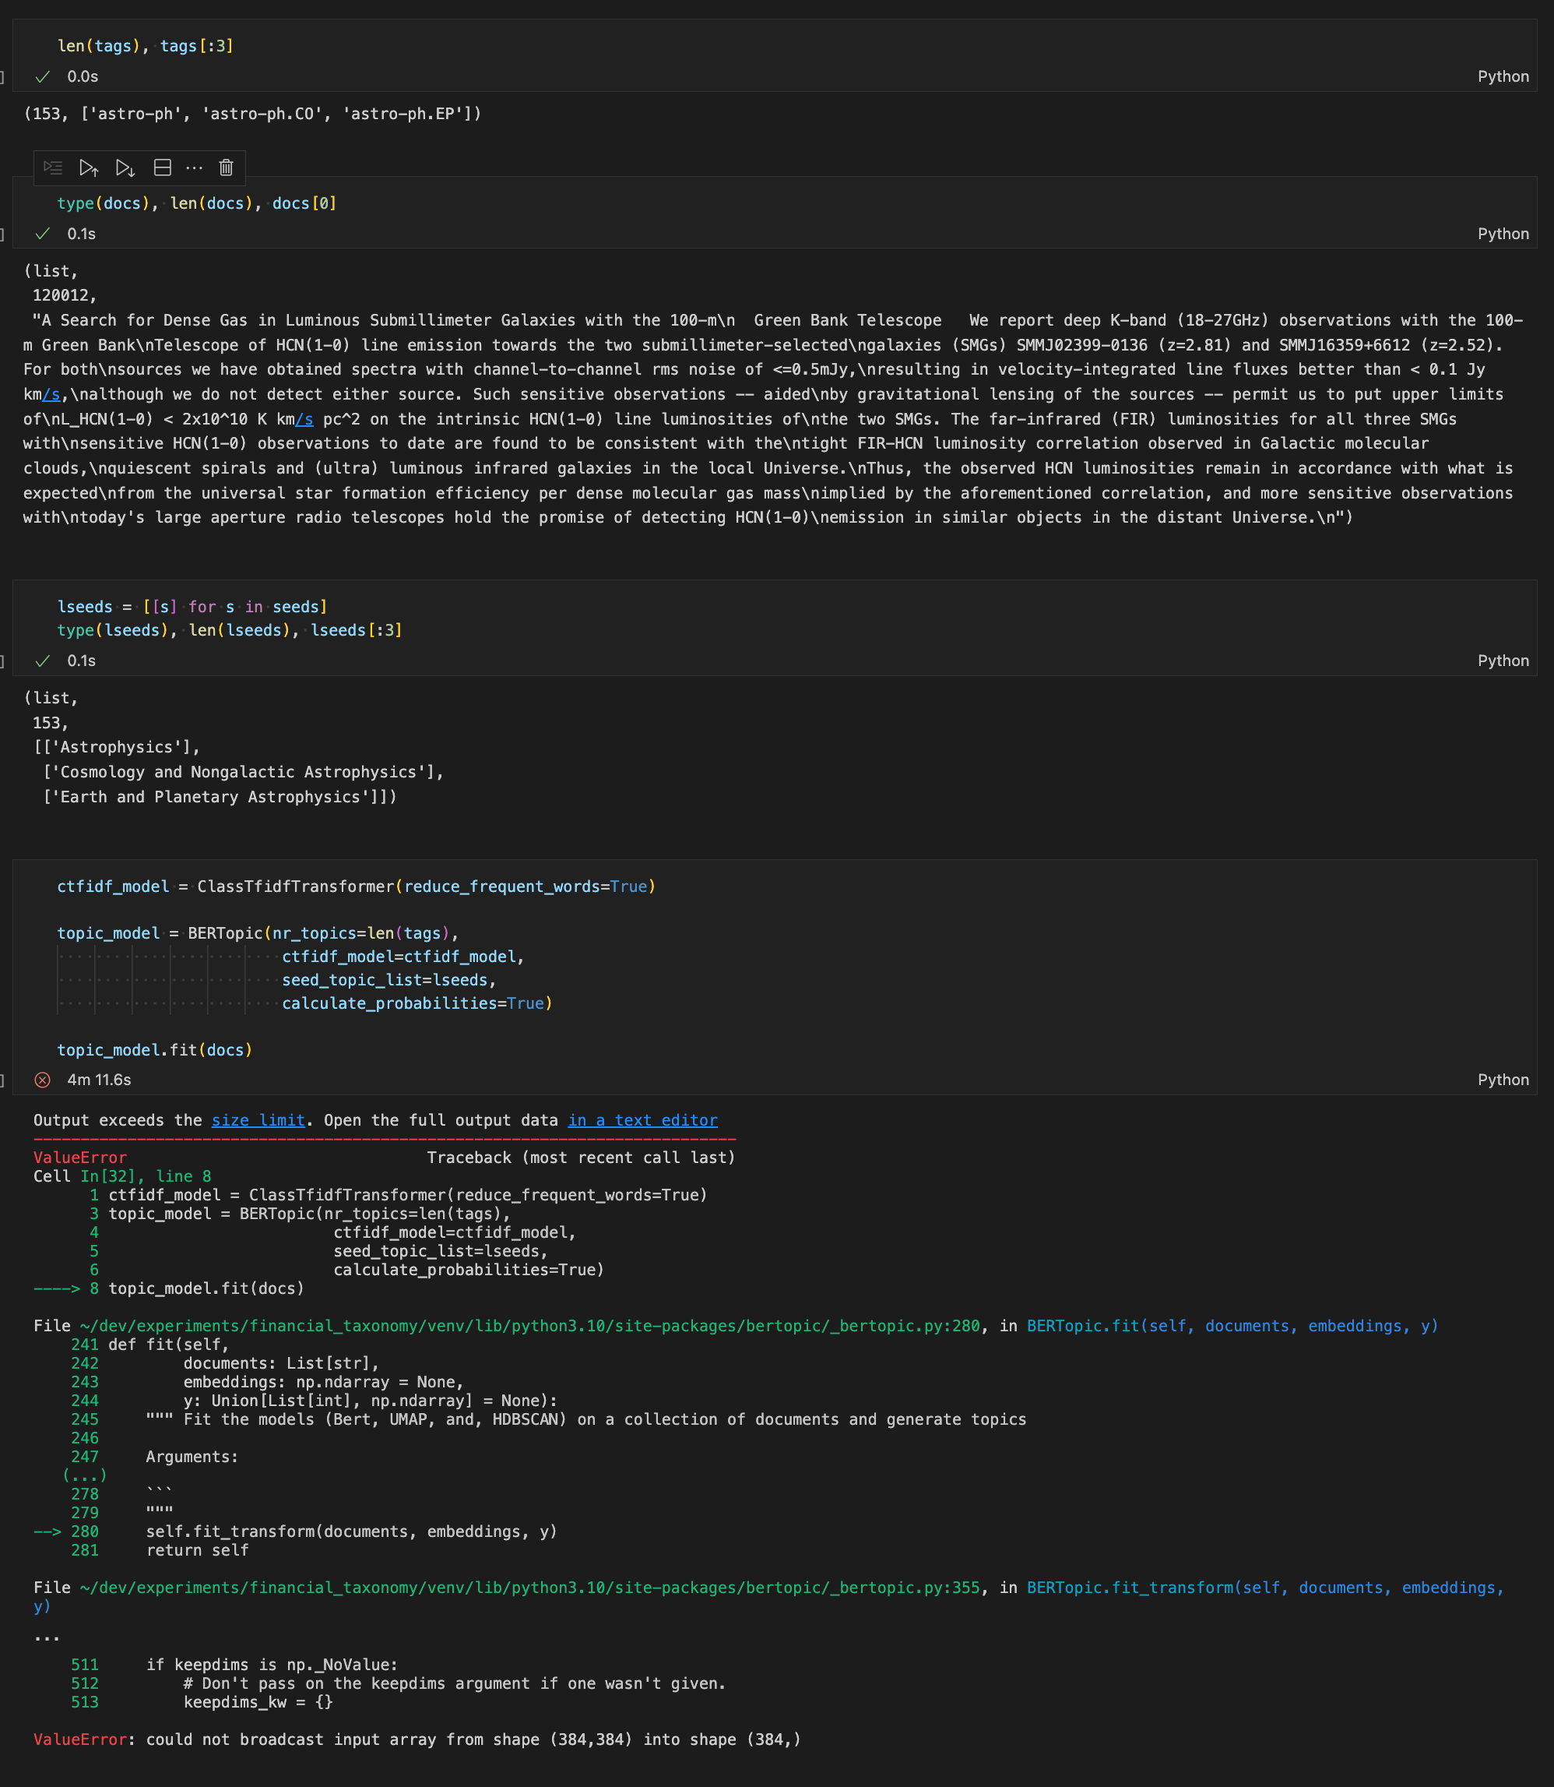Click 'Traceback (most recent call last)' text
Image resolution: width=1554 pixels, height=1787 pixels.
click(x=581, y=1158)
